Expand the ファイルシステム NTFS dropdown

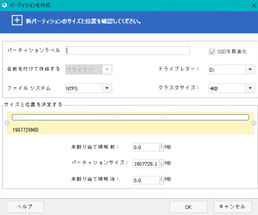[107, 88]
